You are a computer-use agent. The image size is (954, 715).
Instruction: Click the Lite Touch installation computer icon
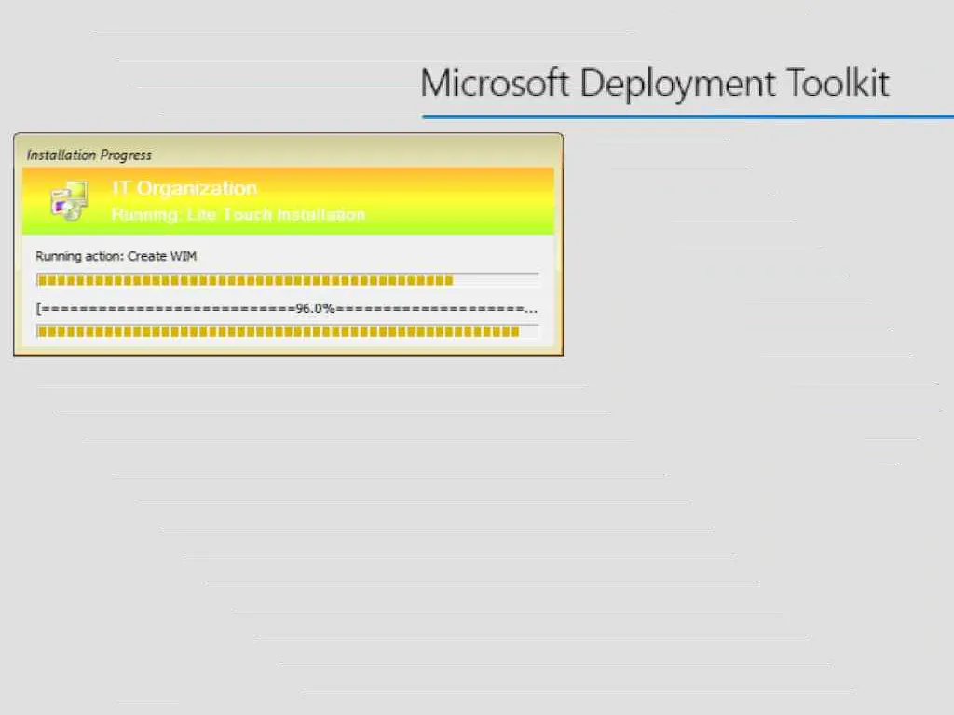point(69,200)
